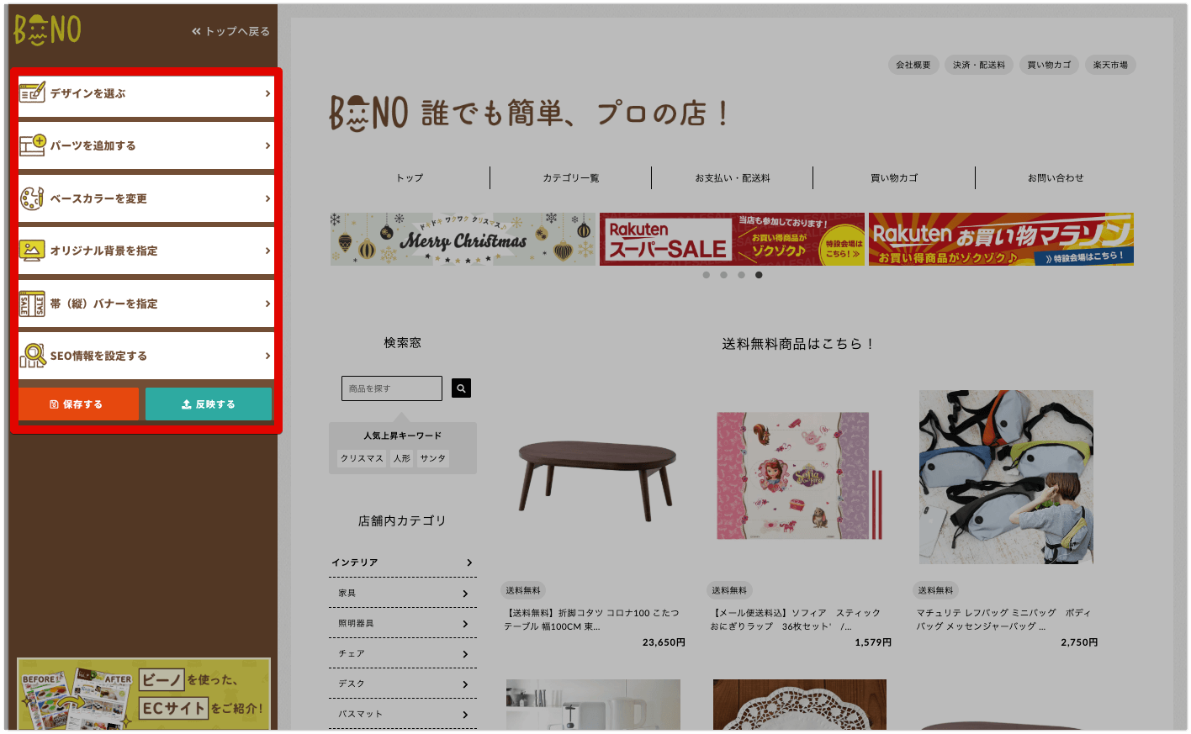Click the 保存する save button
1191x734 pixels.
pyautogui.click(x=78, y=404)
